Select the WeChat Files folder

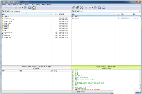(36, 23)
